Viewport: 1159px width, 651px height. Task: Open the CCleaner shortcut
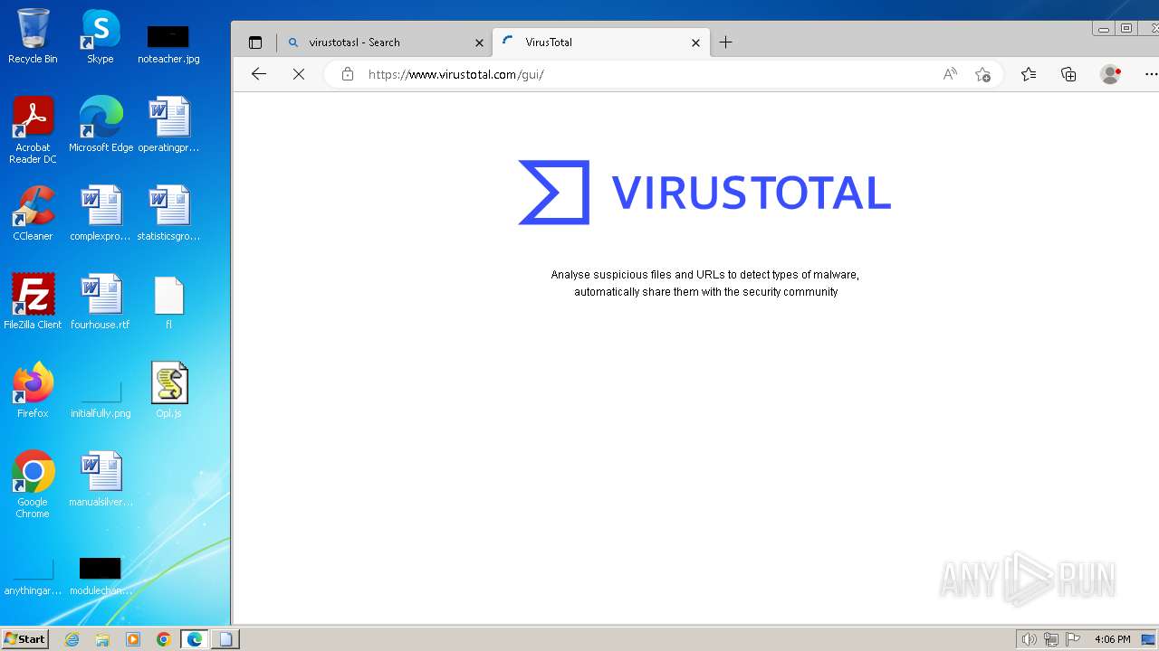click(33, 212)
